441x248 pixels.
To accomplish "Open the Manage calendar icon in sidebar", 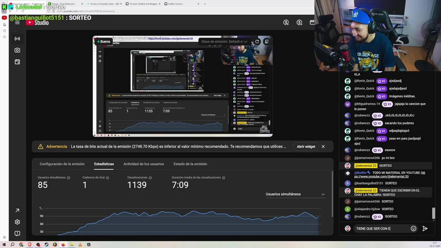I will click(x=17, y=62).
